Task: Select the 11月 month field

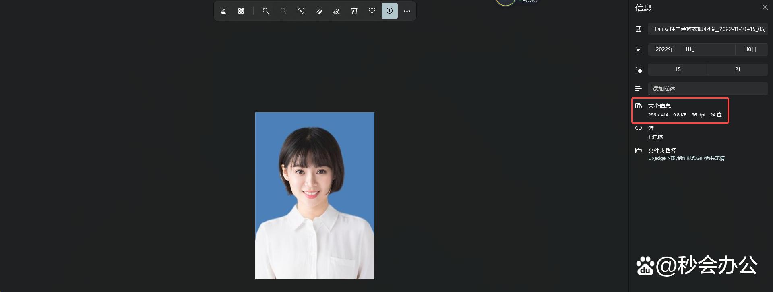Action: tap(708, 49)
